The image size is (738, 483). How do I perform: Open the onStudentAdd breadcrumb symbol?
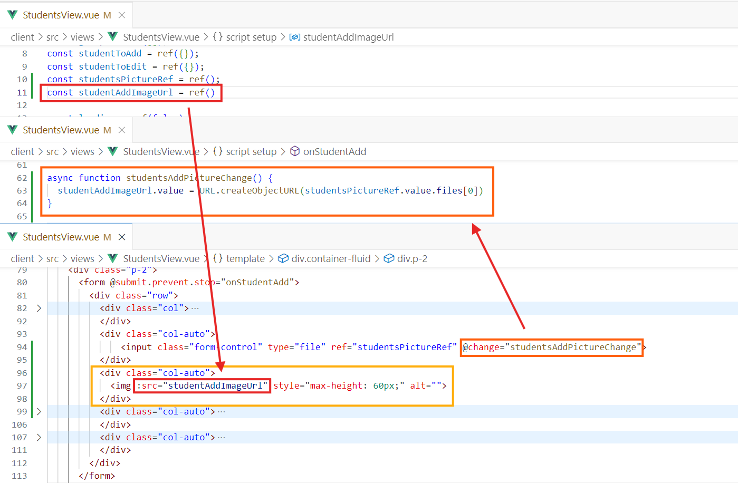pos(334,152)
